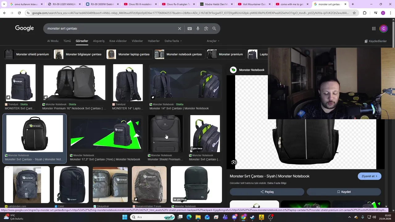The height and width of the screenshot is (222, 395).
Task: Bookmark this page with star icon
Action: 354,13
